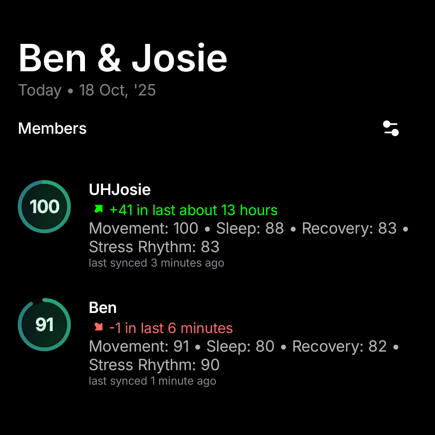This screenshot has height=435, width=435.
Task: Click UHJosie's Recovery: 83 metric
Action: pos(349,228)
